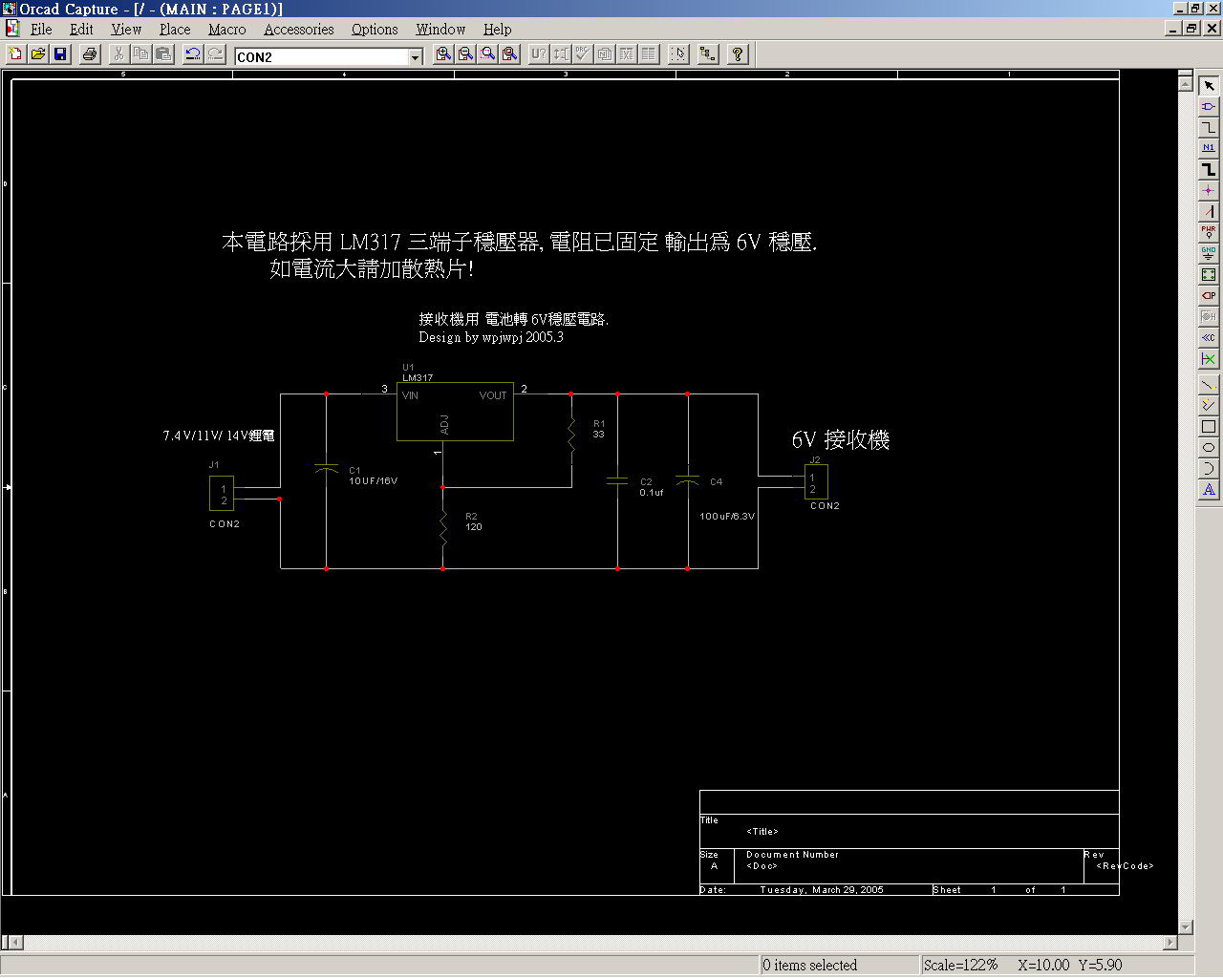The width and height of the screenshot is (1223, 978).
Task: Click the vertical scrollbar down arrow
Action: tap(1186, 926)
